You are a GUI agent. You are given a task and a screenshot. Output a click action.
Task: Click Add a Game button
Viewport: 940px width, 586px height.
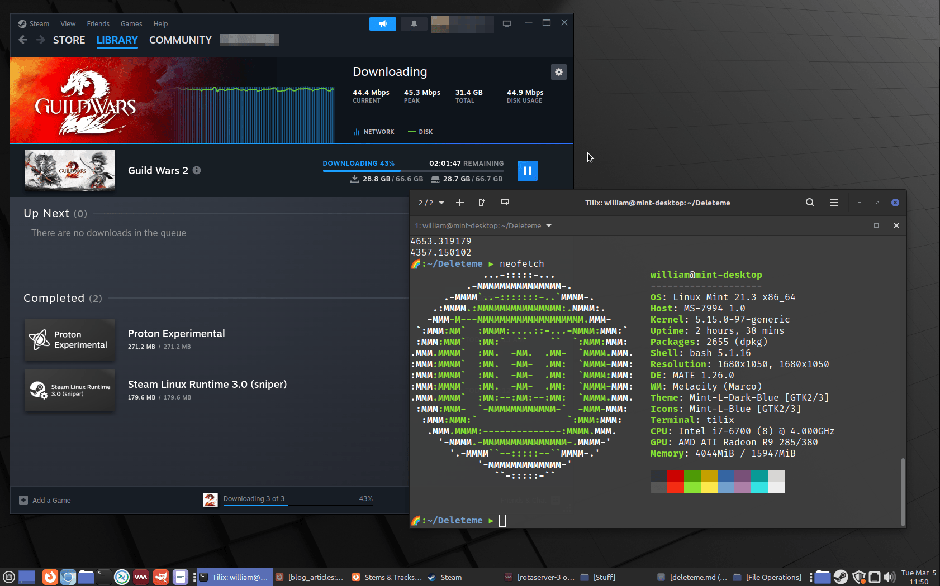coord(45,500)
